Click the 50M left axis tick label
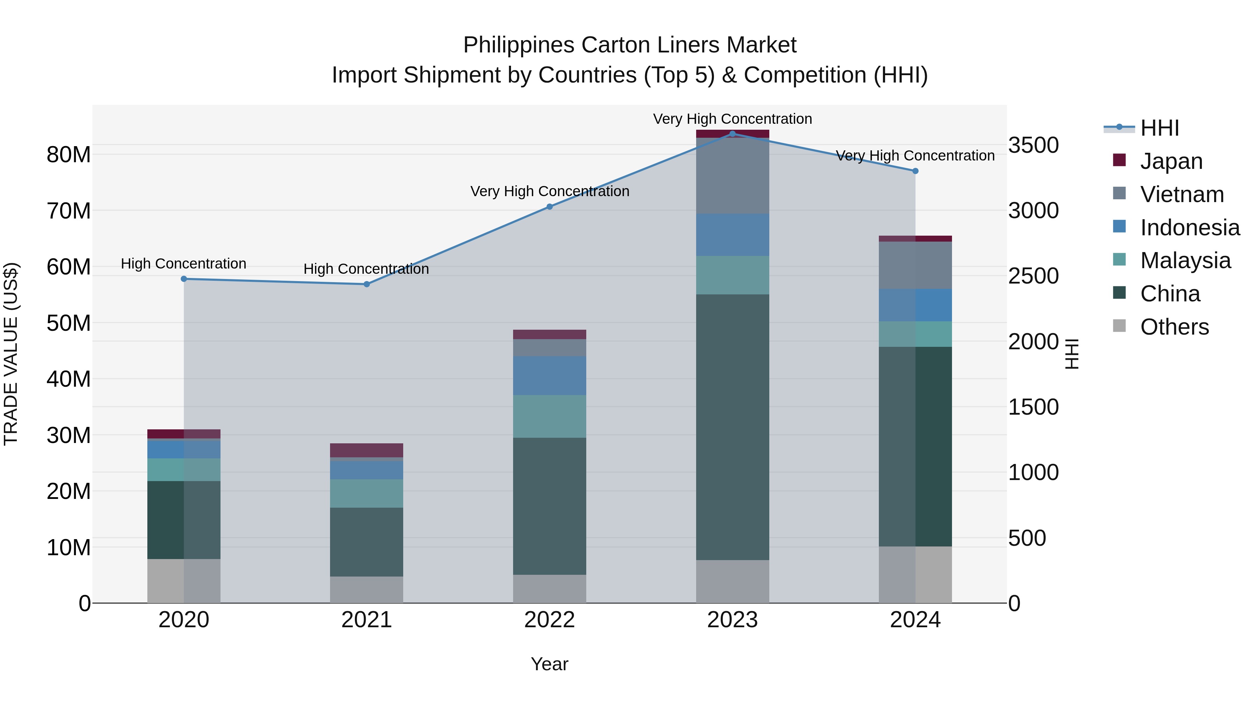 69,323
